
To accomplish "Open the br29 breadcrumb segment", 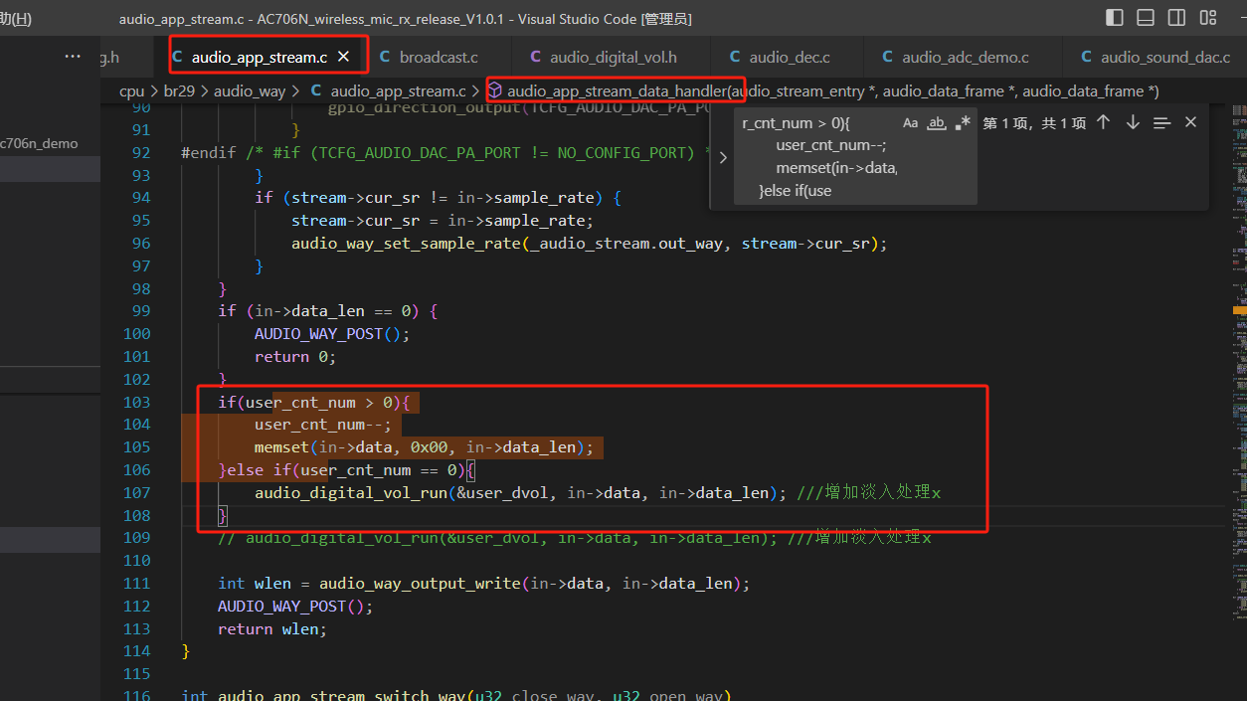I will 179,91.
